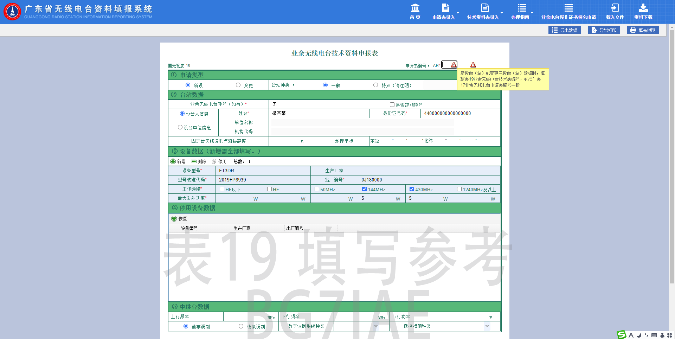
Task: Uncheck the 144MHz band checkbox
Action: (x=364, y=189)
